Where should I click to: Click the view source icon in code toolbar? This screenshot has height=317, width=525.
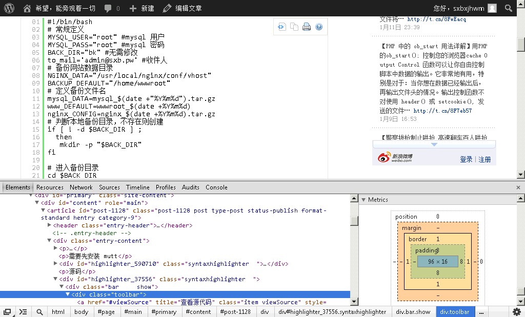282,27
